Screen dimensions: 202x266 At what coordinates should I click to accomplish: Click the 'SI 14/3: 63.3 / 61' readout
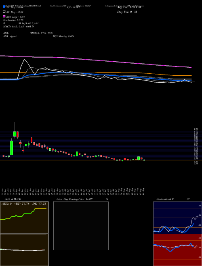tap(29, 23)
